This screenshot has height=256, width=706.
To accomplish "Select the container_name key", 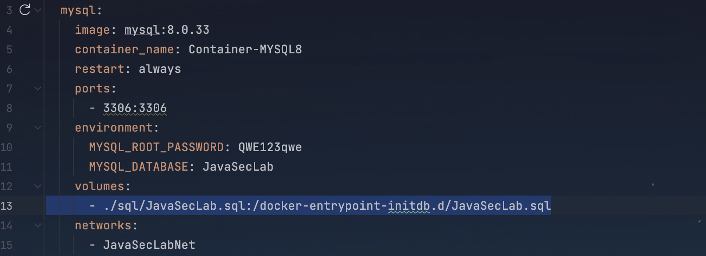I will click(124, 49).
